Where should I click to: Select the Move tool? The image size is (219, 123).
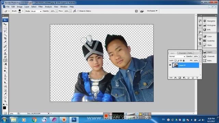point(5,24)
